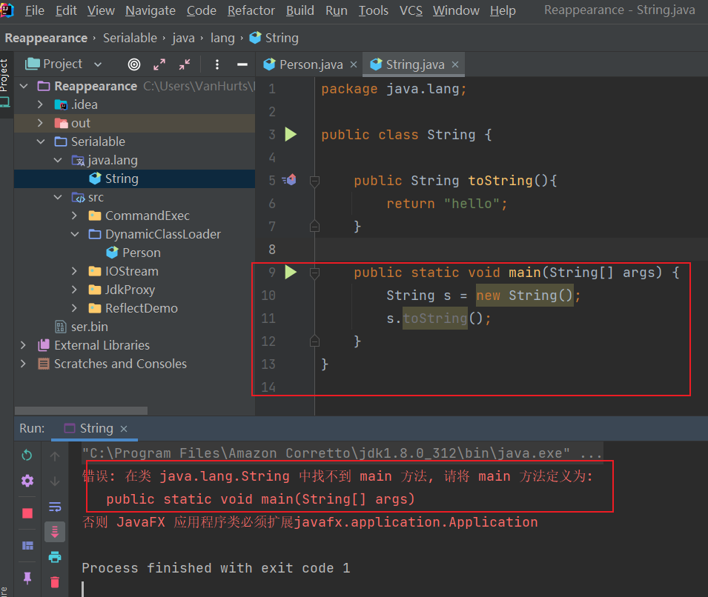The image size is (708, 597).
Task: Open the Run settings gear options
Action: [27, 481]
